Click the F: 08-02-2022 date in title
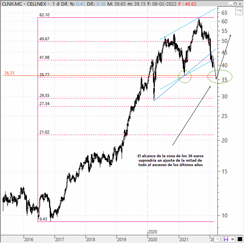The width and height of the screenshot is (244, 243). click(x=162, y=4)
